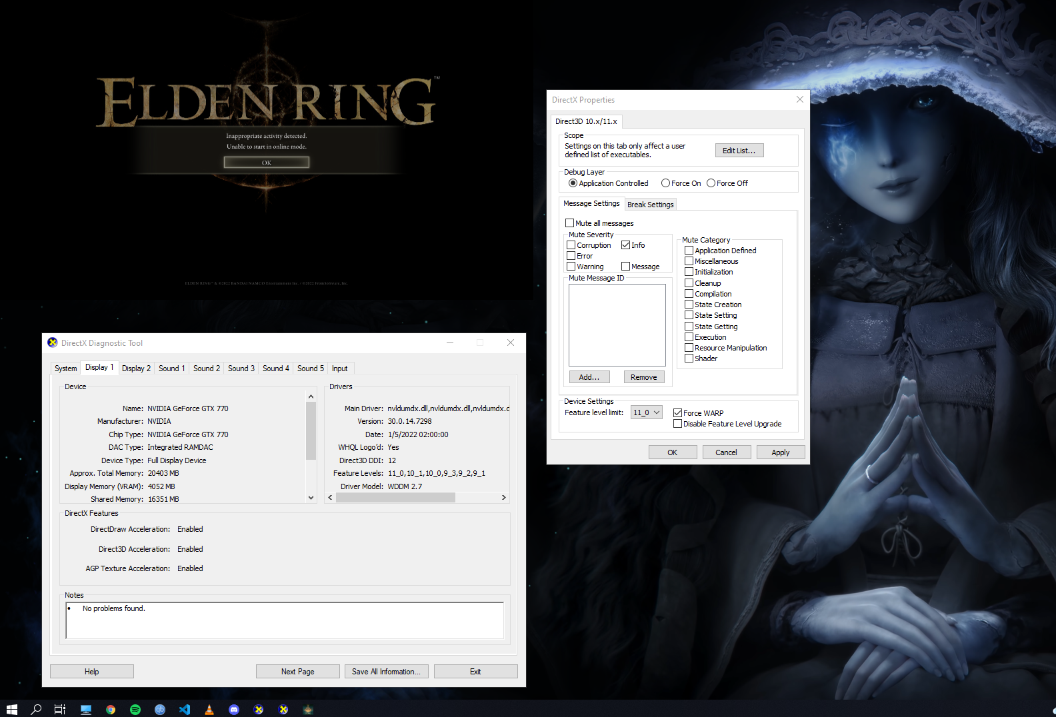Open Task View from taskbar
The width and height of the screenshot is (1056, 717).
[x=60, y=710]
